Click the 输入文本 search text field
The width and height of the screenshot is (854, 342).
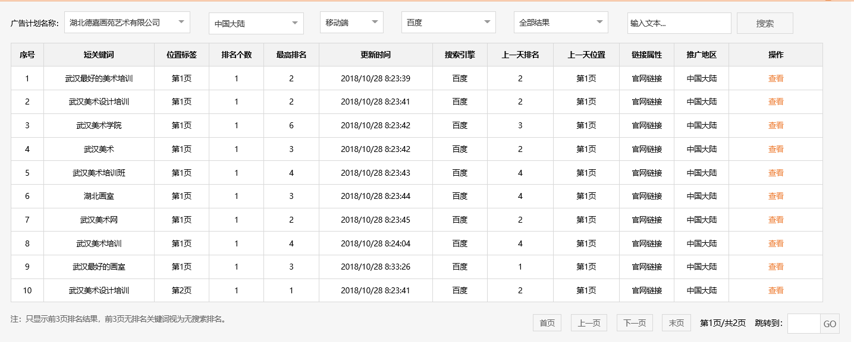click(679, 23)
